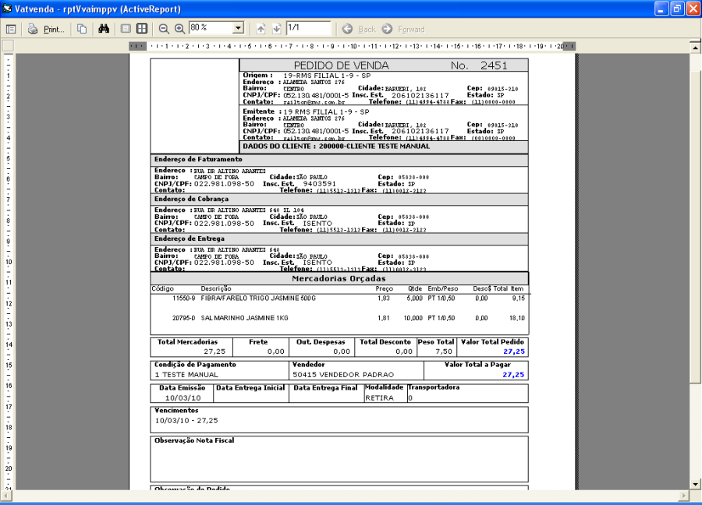
Task: Go to previous page arrow
Action: coord(261,29)
